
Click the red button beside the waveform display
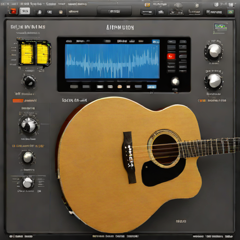pyautogui.click(x=171, y=56)
